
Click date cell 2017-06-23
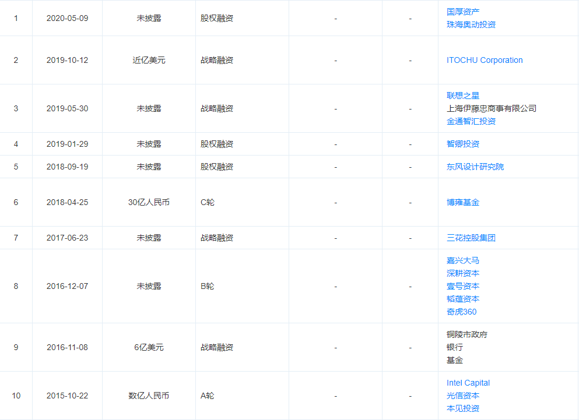(67, 238)
